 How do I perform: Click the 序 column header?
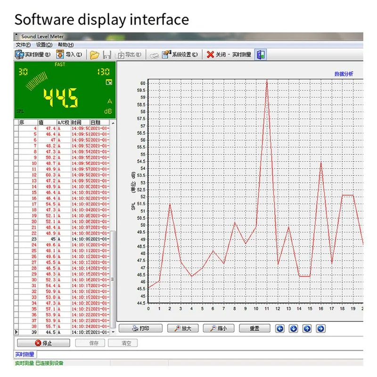tap(28, 123)
